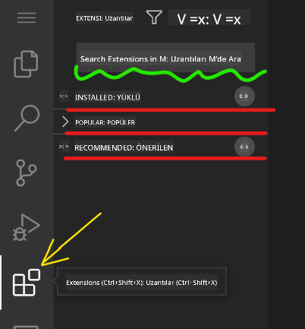Screen dimensions: 305x329
Task: Click the Extensions (Ctrl+Shift+X) tooltip
Action: (142, 282)
